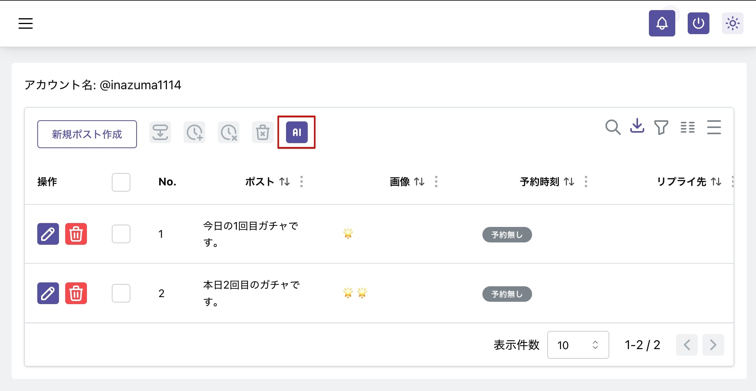The image size is (756, 391).
Task: Check the checkbox for post No. 2
Action: point(121,293)
